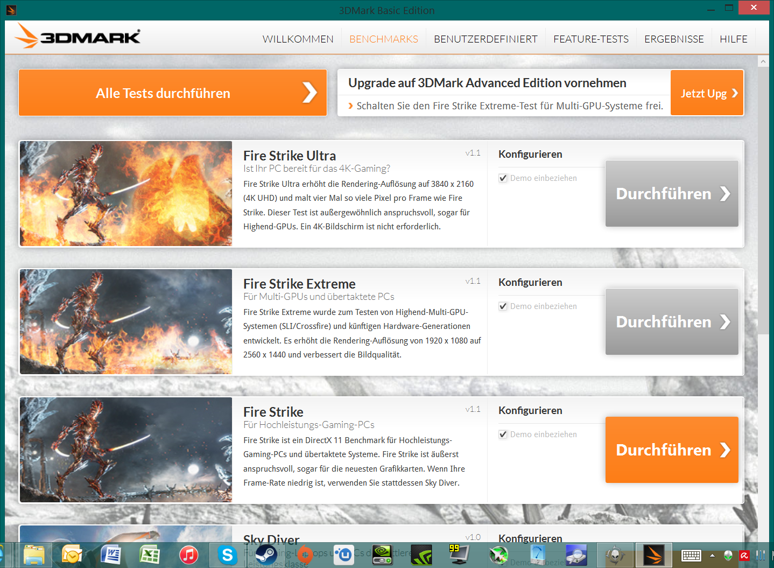
Task: Open File Explorer from the taskbar
Action: click(34, 555)
